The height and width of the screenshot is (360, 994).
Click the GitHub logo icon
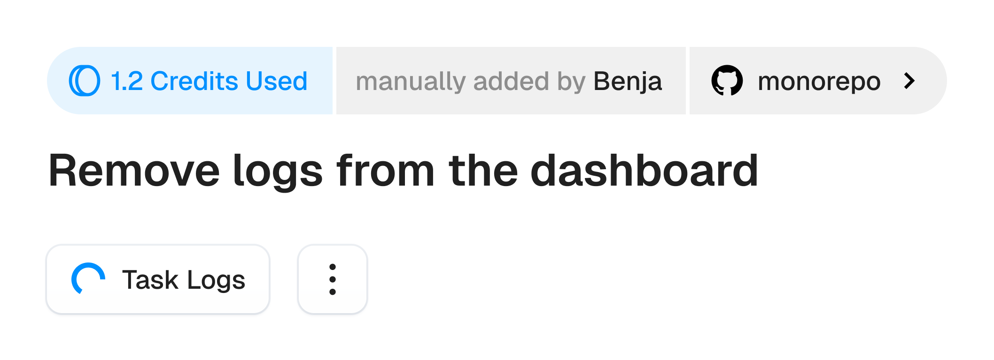727,81
